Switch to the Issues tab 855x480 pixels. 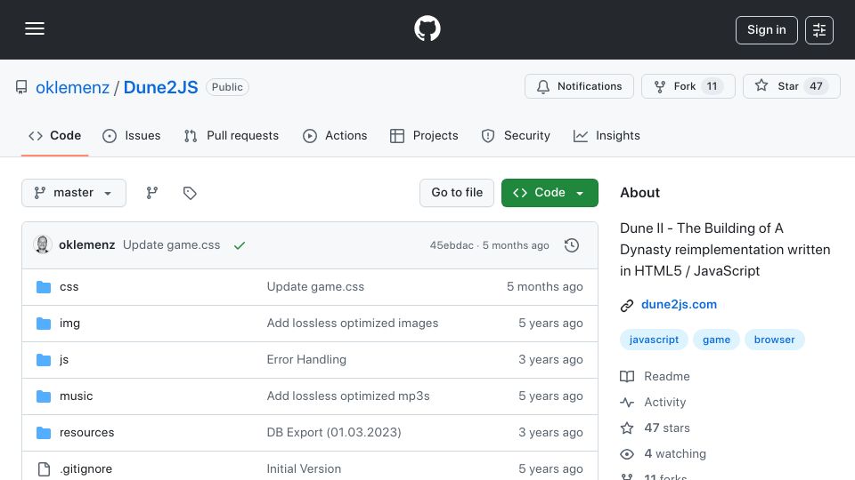(132, 135)
